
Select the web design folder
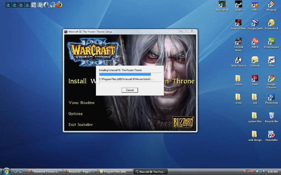pos(255,136)
